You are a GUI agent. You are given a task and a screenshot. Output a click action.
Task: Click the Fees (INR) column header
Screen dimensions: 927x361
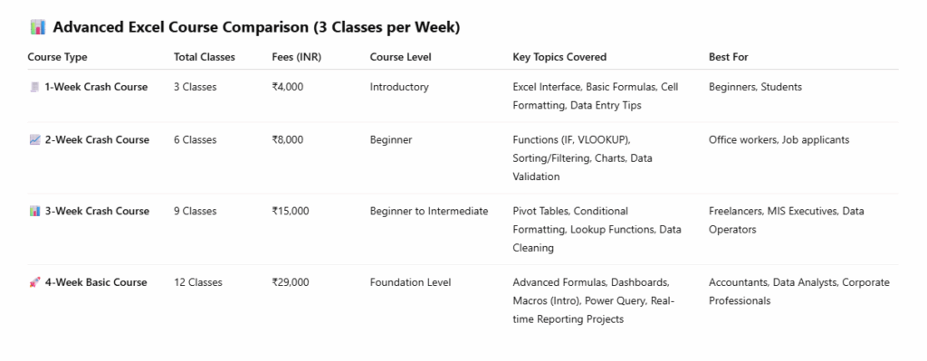point(296,57)
